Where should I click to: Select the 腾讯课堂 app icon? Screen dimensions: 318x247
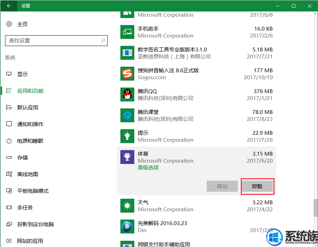(x=127, y=115)
